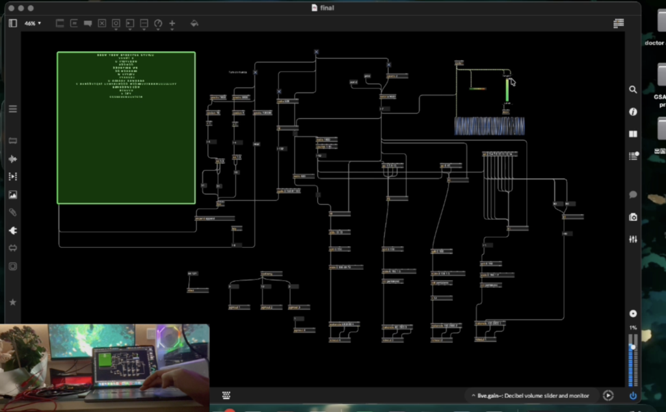Toggle the X toggle at patch top center
666x412 pixels.
[317, 52]
